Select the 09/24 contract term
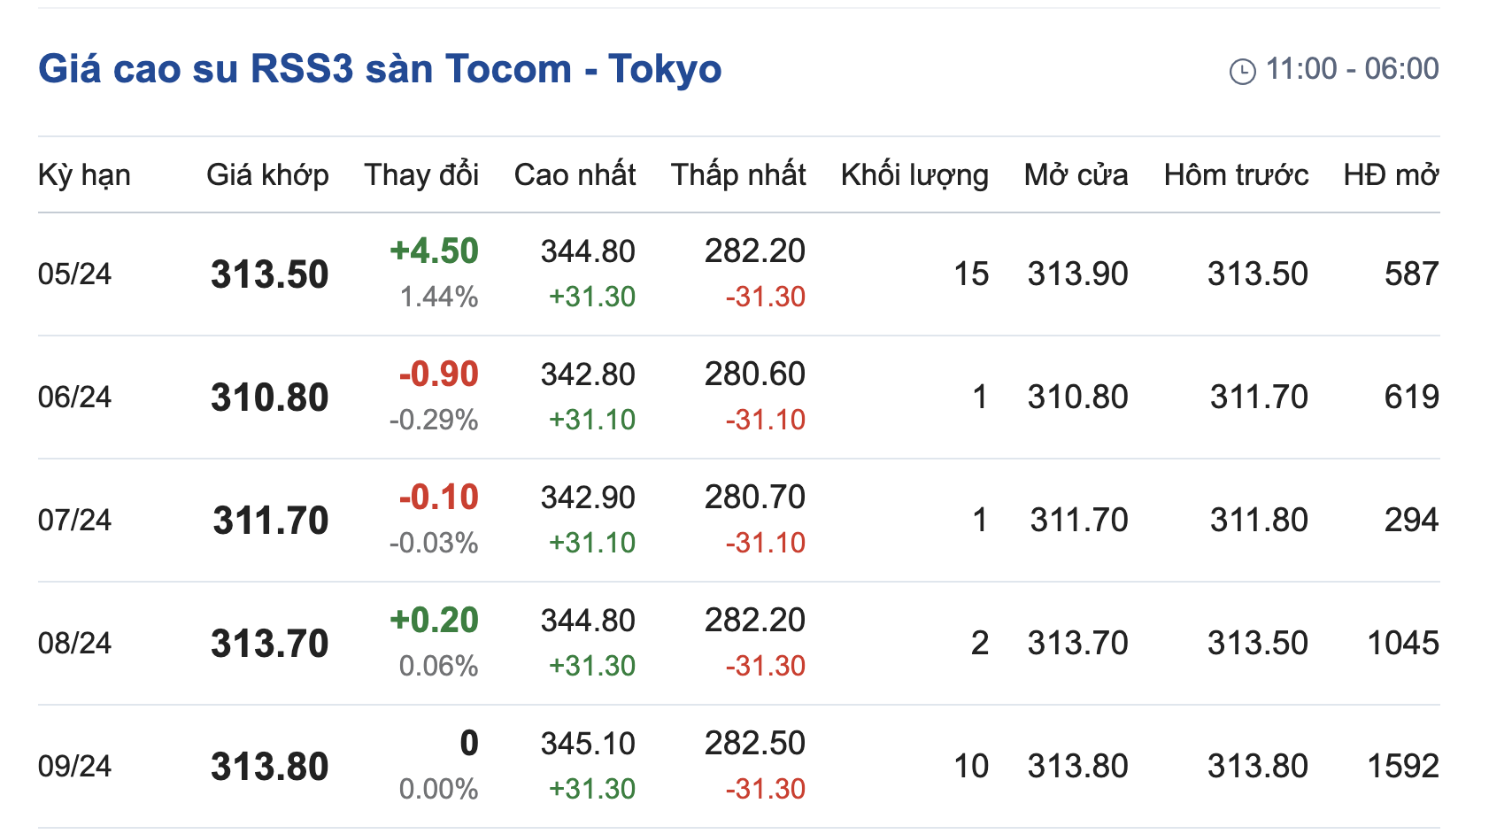The width and height of the screenshot is (1512, 834). coord(74,767)
